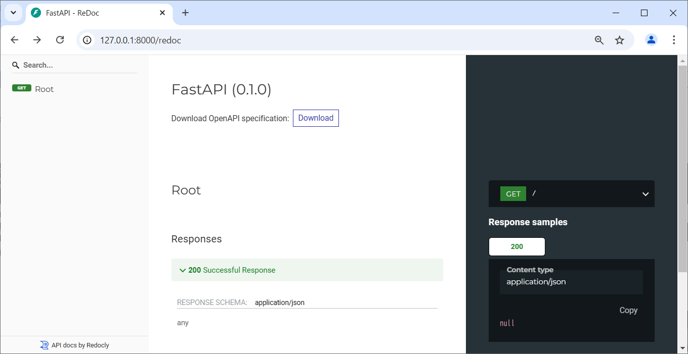Open a new browser tab
Image resolution: width=688 pixels, height=354 pixels.
tap(185, 13)
